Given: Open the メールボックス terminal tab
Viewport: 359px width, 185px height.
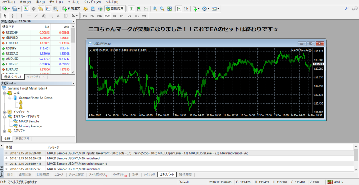Looking at the screenshot, I should click(x=98, y=175).
